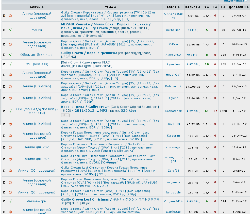Download the 4.97 GB lossless OST torrent
252x214 pixels.
[193, 64]
